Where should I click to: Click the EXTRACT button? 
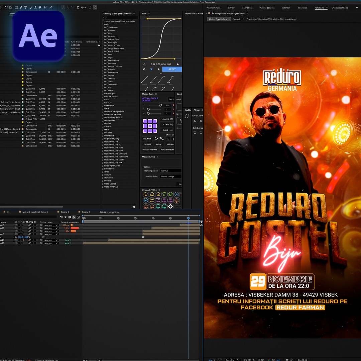pyautogui.click(x=147, y=144)
